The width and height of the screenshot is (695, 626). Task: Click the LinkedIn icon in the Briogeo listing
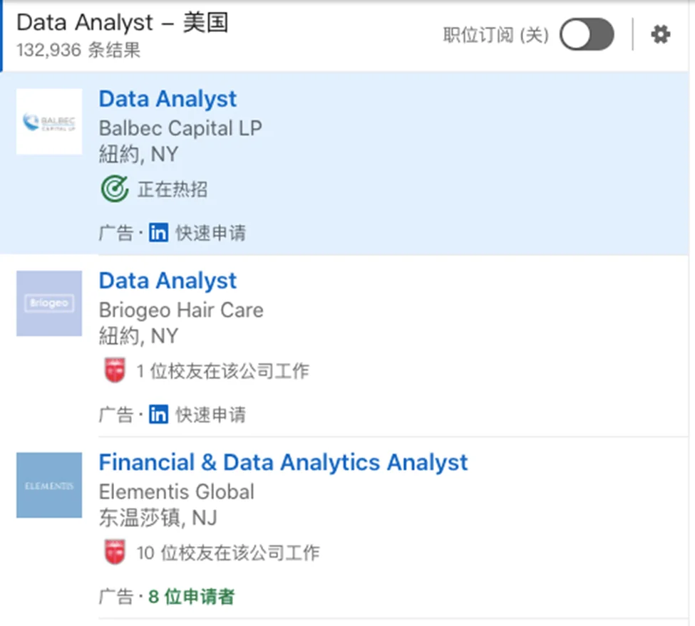pos(158,414)
